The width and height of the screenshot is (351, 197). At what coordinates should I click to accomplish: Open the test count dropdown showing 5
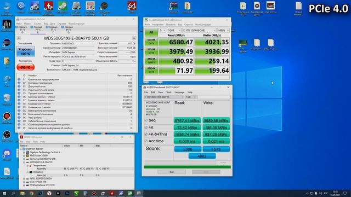coord(162,30)
